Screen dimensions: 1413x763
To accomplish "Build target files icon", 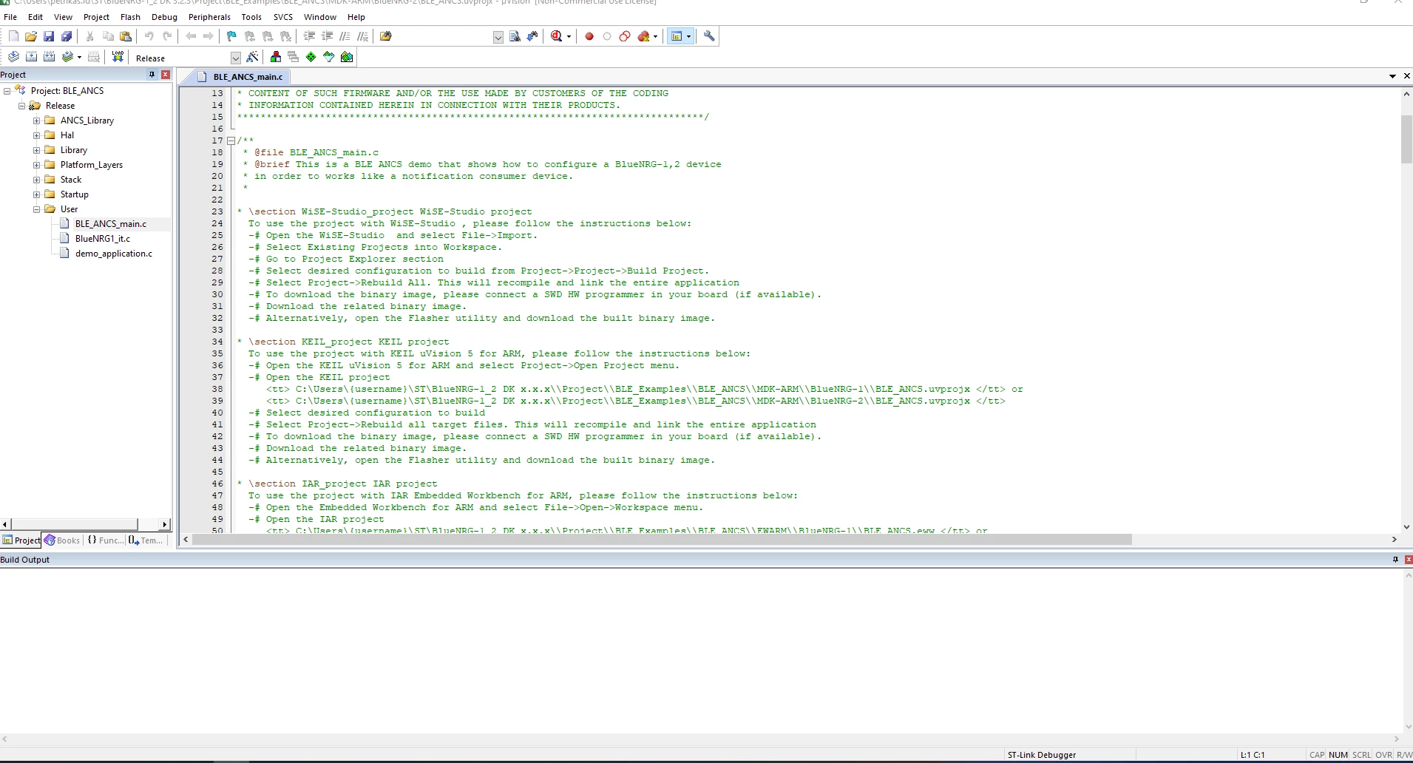I will click(31, 57).
